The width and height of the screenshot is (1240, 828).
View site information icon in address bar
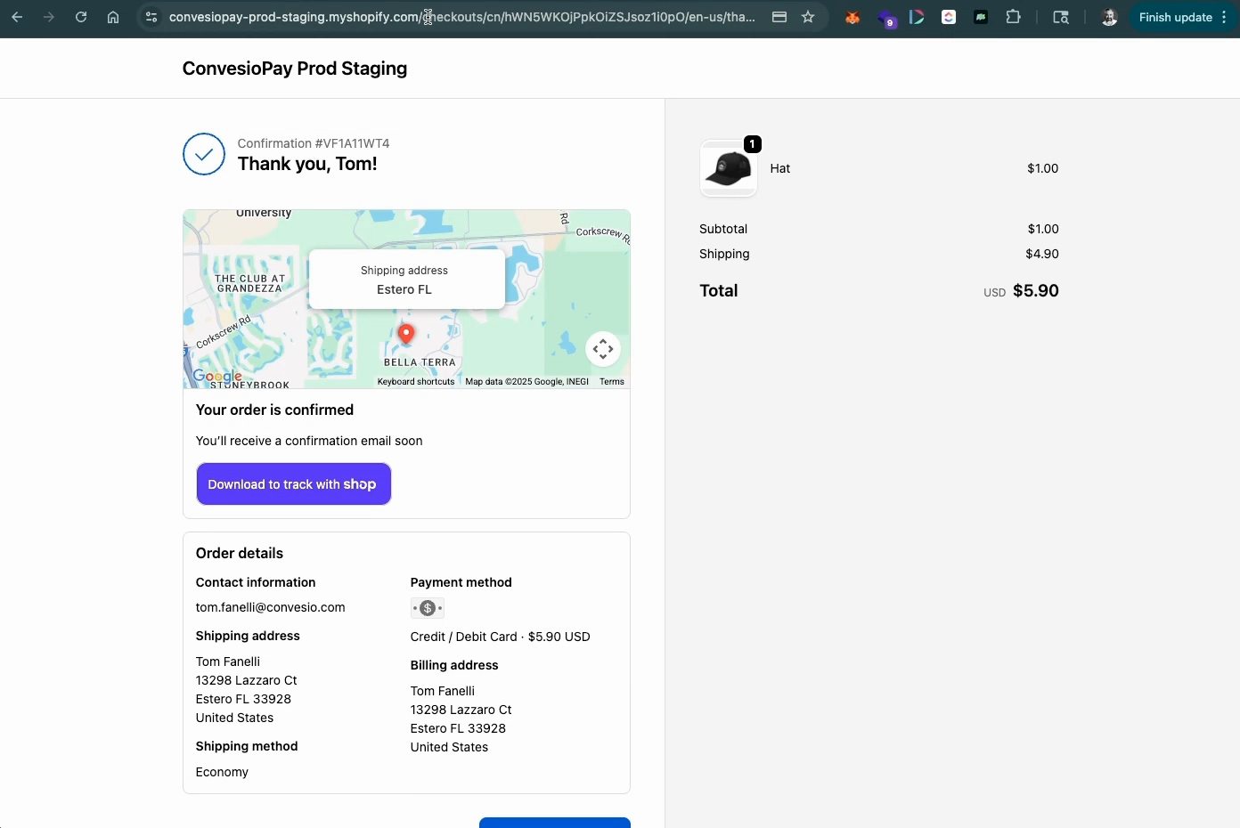151,17
